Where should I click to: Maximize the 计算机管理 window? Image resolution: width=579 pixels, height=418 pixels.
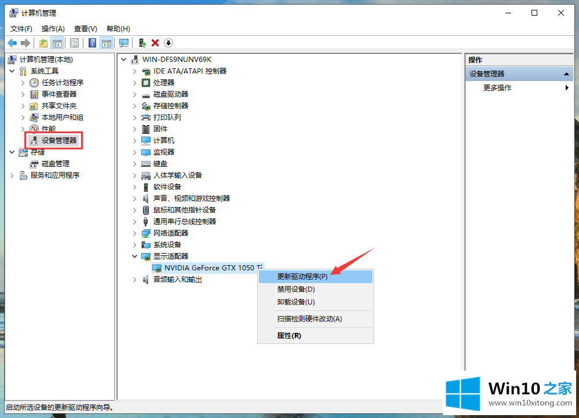[534, 13]
